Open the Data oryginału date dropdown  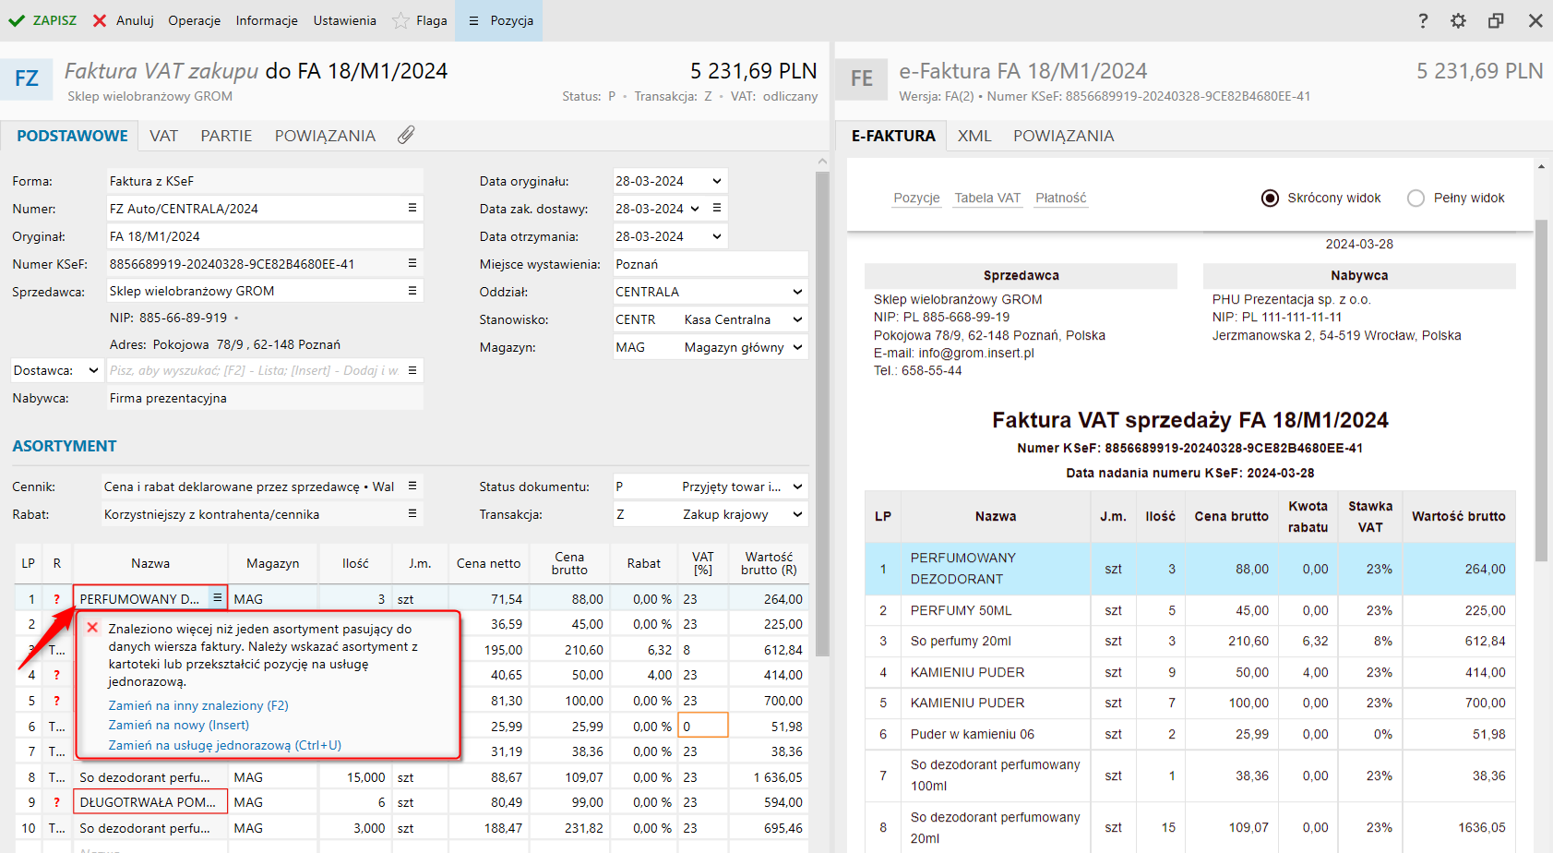pos(716,181)
